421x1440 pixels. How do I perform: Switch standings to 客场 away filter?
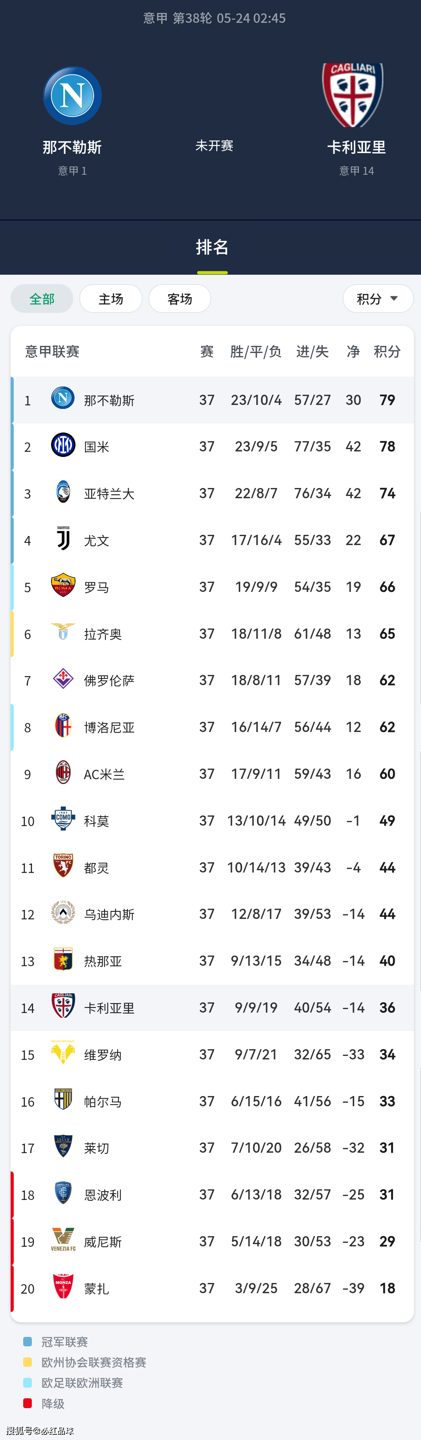pos(180,299)
